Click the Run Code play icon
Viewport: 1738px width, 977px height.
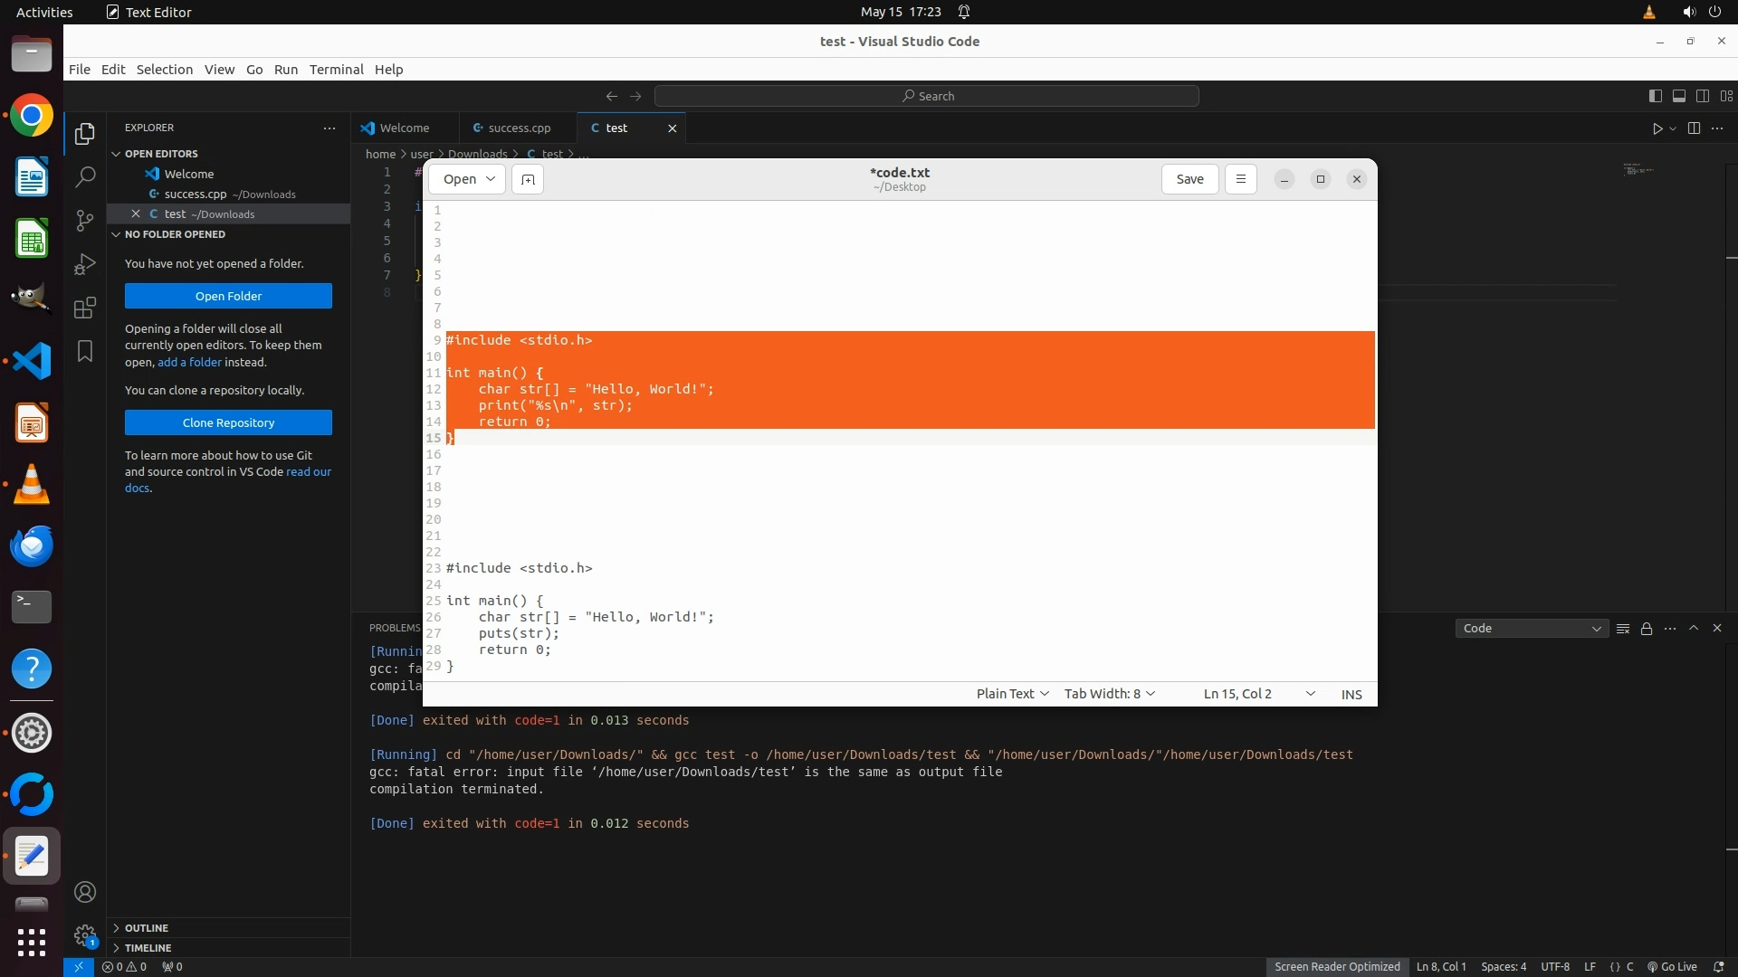click(x=1657, y=128)
